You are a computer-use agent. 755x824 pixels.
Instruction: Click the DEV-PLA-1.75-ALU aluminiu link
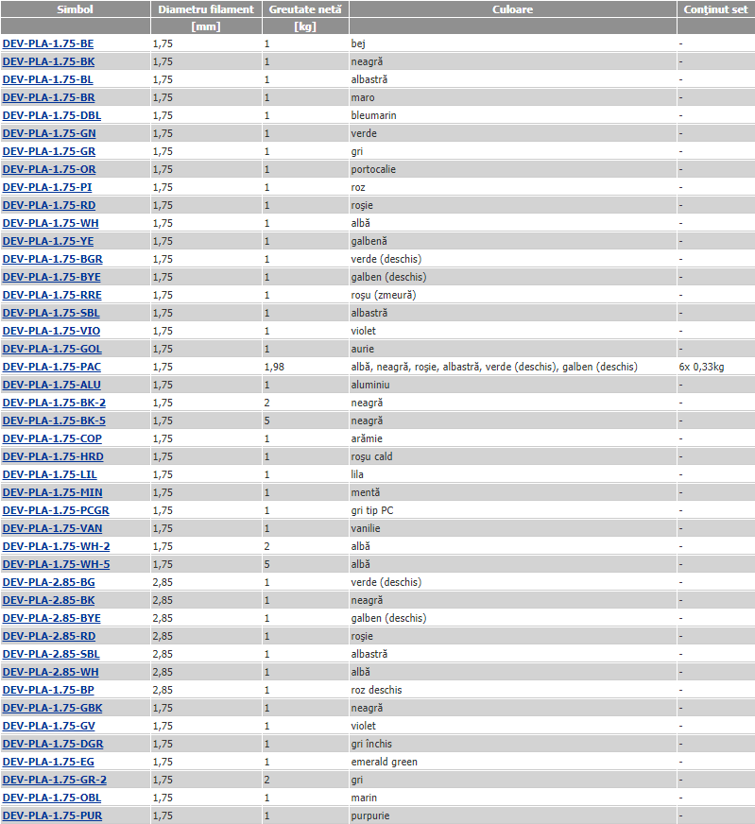click(x=52, y=385)
